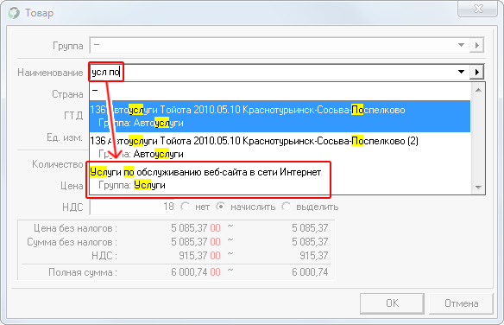Select the НДС 'нет' radio option

(195, 207)
